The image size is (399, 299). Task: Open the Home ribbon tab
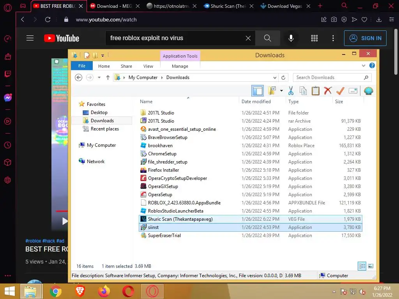click(104, 66)
